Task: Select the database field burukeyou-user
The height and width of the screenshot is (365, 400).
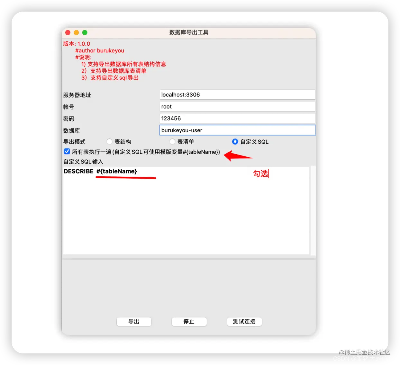Action: 237,130
